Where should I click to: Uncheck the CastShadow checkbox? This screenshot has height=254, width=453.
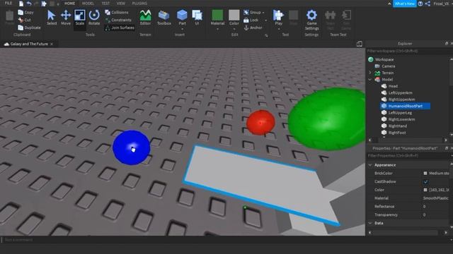pos(425,182)
